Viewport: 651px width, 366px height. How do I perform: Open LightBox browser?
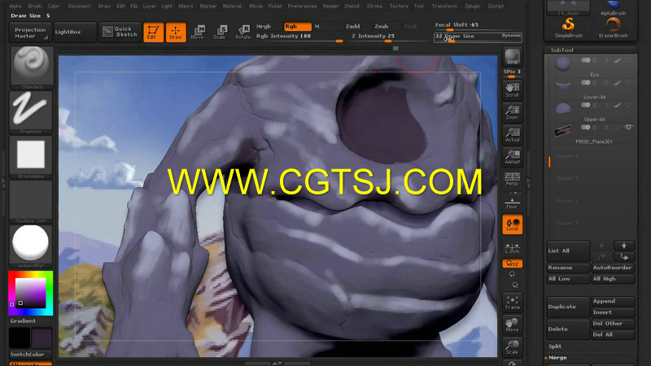pyautogui.click(x=75, y=33)
